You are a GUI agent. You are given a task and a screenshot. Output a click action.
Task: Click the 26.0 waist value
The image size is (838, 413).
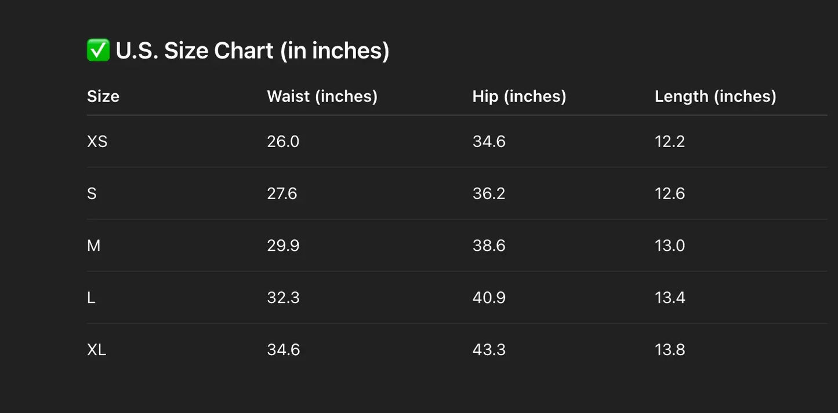click(283, 141)
